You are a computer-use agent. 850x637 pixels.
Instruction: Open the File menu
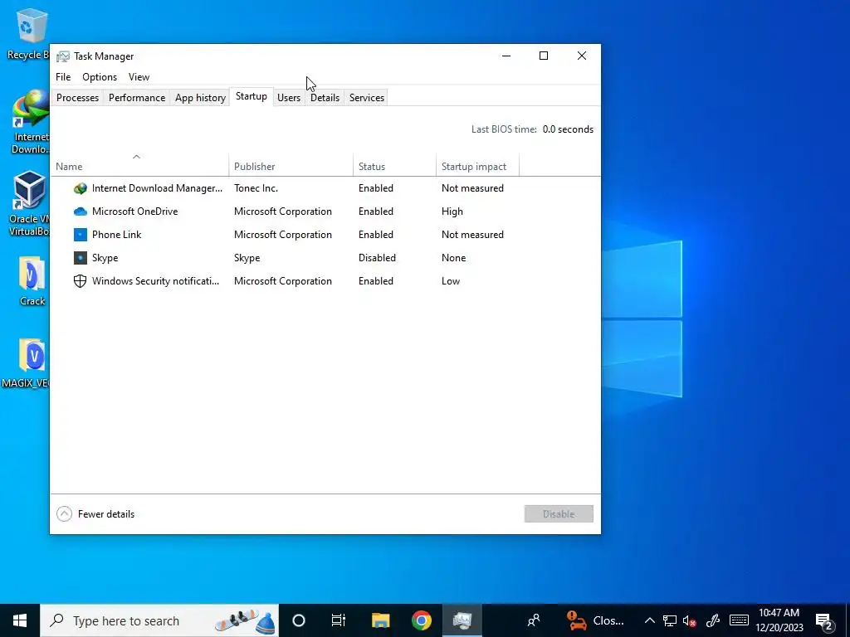tap(63, 77)
